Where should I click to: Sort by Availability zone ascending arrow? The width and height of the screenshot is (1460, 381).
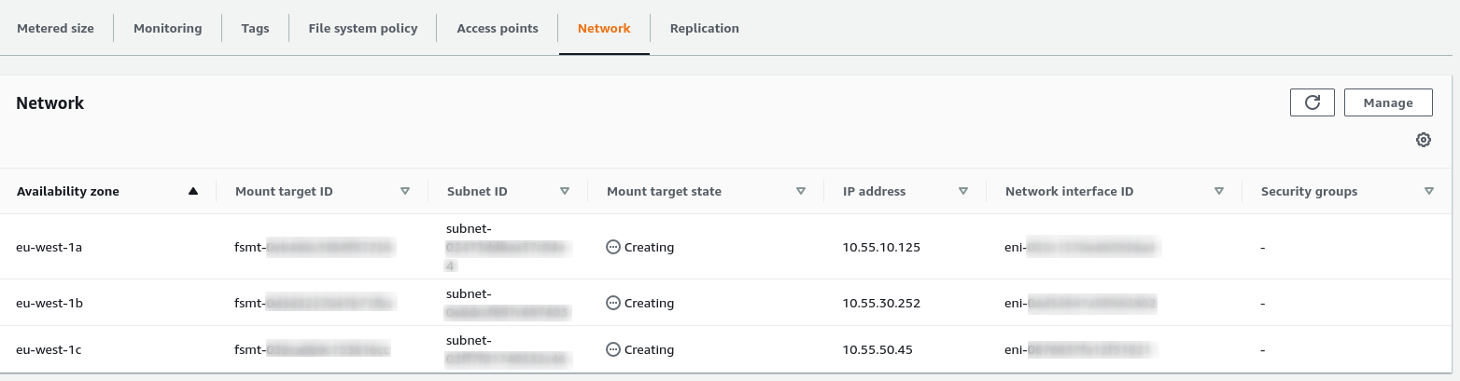193,192
